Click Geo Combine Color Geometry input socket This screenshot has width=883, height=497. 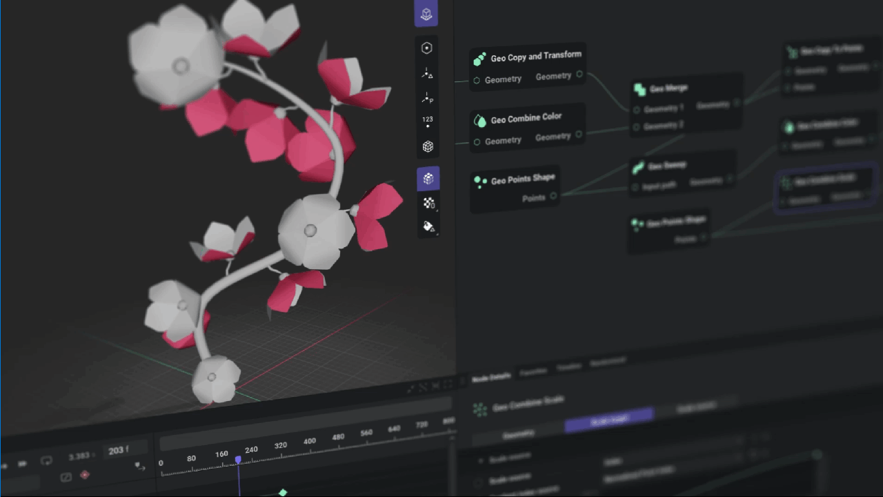point(477,142)
